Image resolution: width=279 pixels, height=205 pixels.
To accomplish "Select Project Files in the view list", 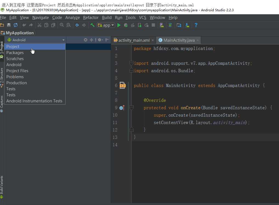I will pos(35,71).
